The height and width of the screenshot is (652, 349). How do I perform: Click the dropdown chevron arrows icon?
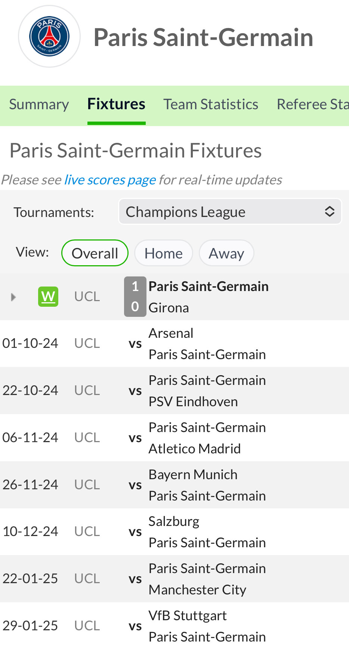(x=330, y=212)
